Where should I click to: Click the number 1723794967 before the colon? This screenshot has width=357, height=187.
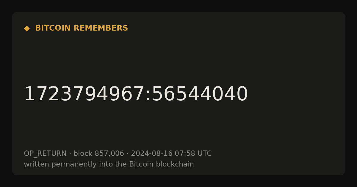[84, 94]
